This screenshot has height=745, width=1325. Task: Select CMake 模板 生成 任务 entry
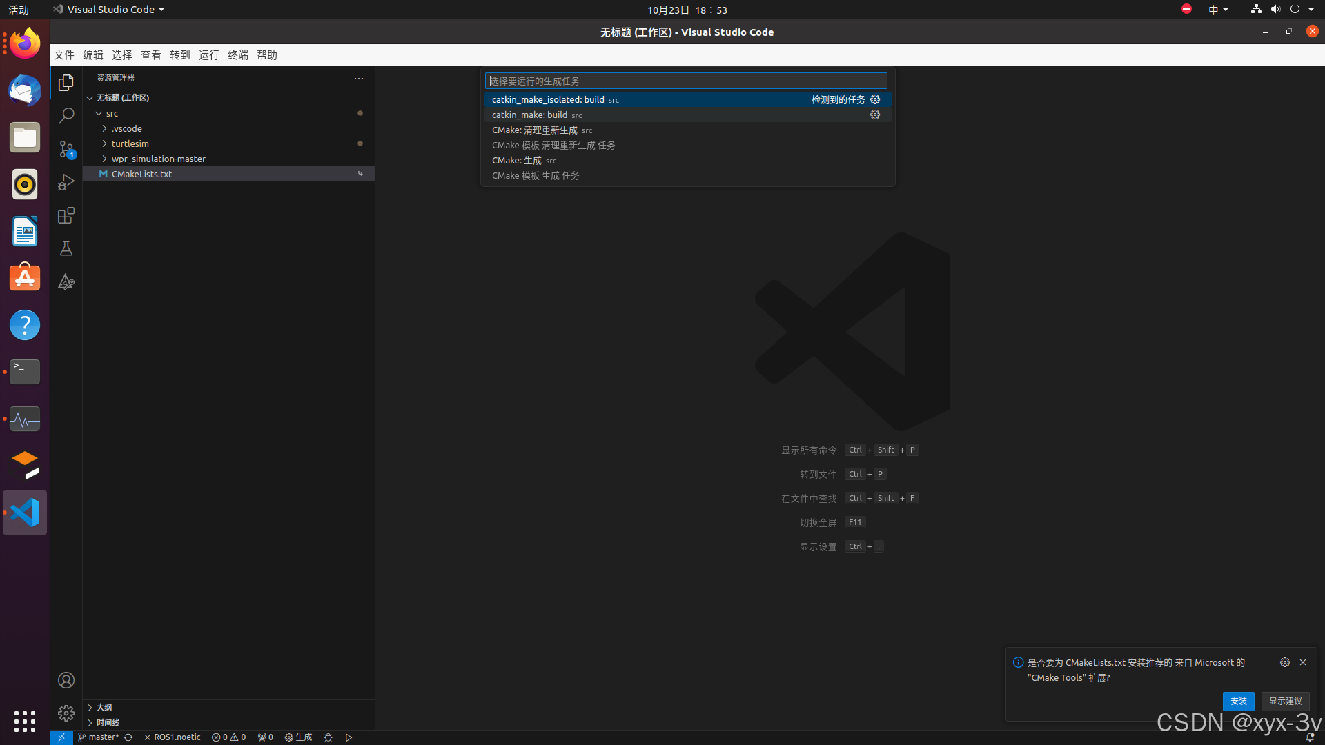pos(688,175)
